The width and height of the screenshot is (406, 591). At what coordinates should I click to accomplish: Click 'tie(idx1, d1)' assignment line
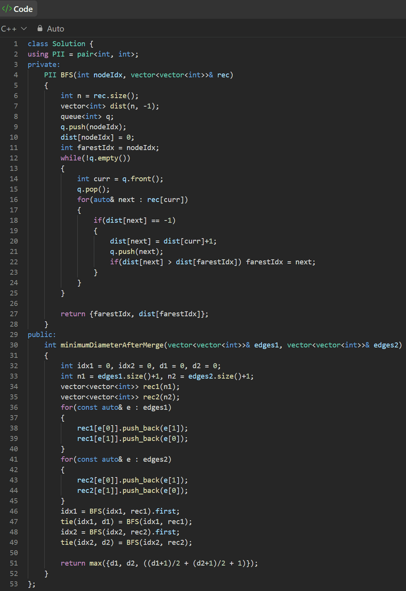pyautogui.click(x=126, y=522)
